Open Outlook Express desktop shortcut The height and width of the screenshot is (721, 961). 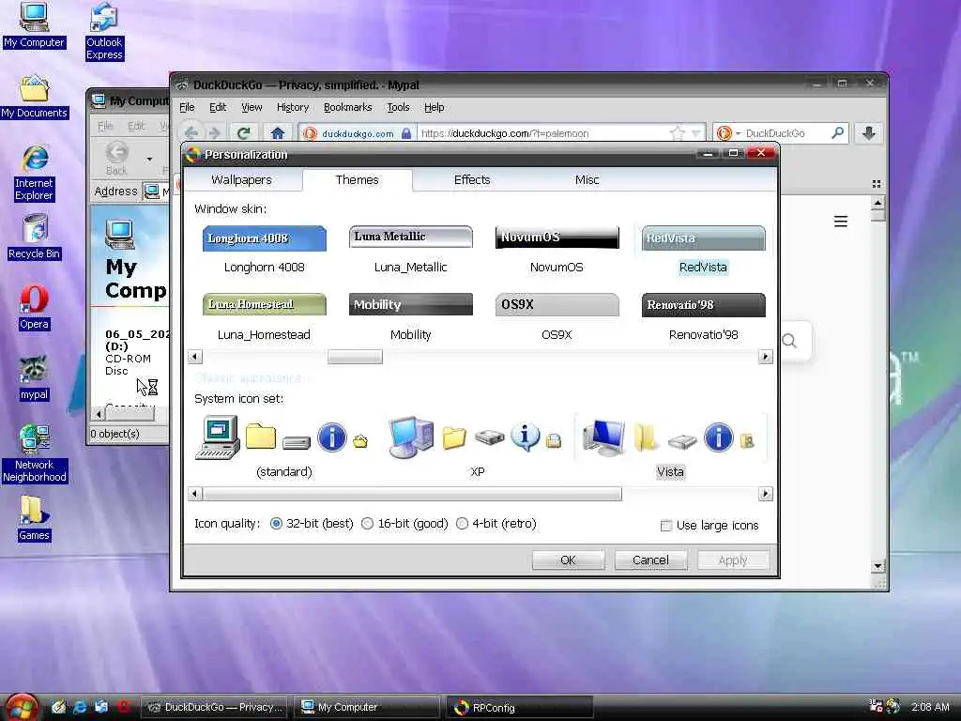coord(104,31)
